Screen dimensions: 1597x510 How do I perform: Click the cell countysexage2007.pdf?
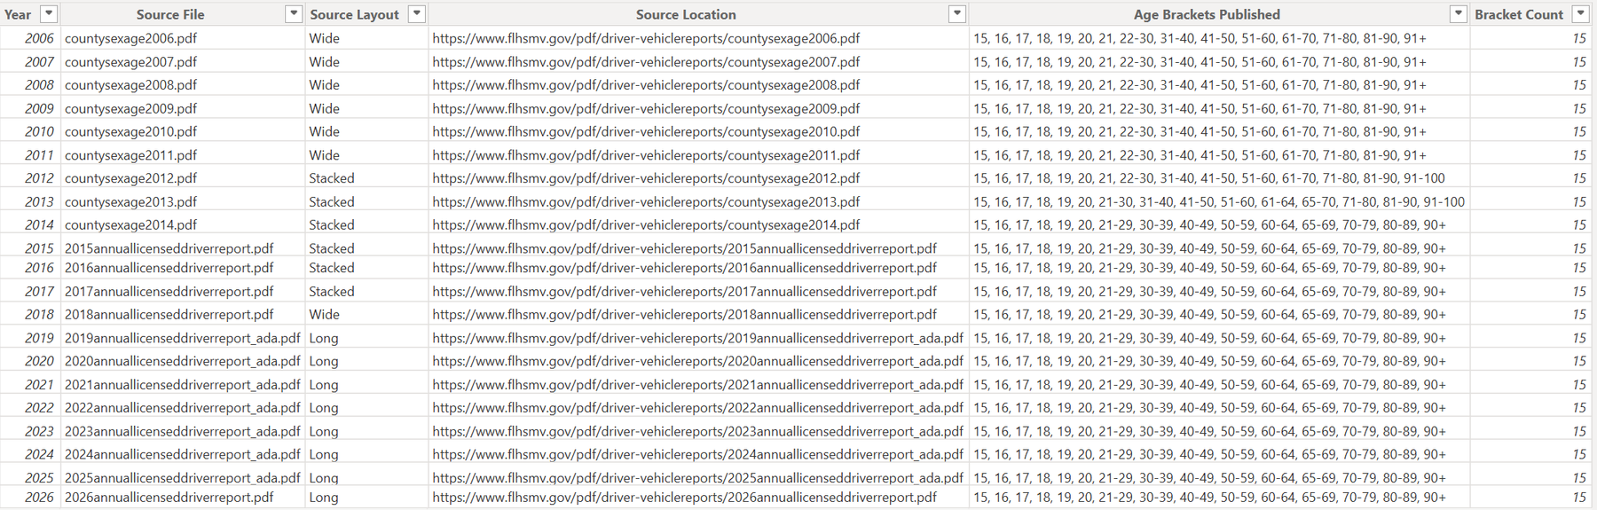pos(130,62)
